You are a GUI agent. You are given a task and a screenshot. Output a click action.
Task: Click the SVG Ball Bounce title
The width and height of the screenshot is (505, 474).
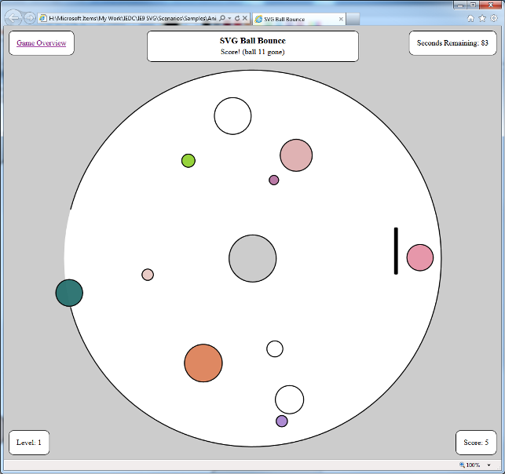[253, 41]
